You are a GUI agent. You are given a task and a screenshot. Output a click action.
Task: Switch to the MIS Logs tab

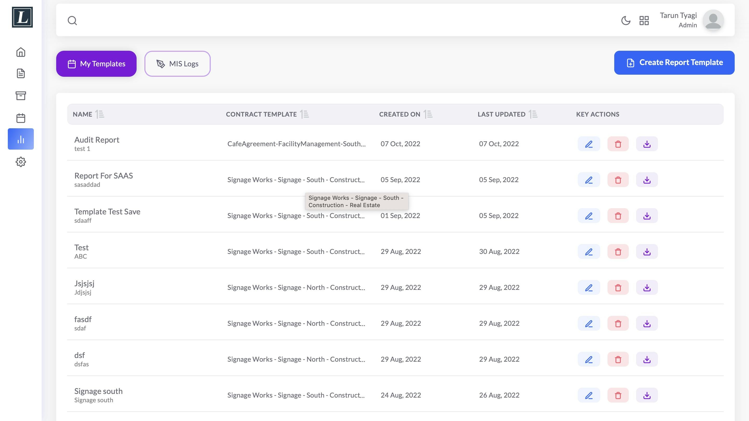(177, 64)
